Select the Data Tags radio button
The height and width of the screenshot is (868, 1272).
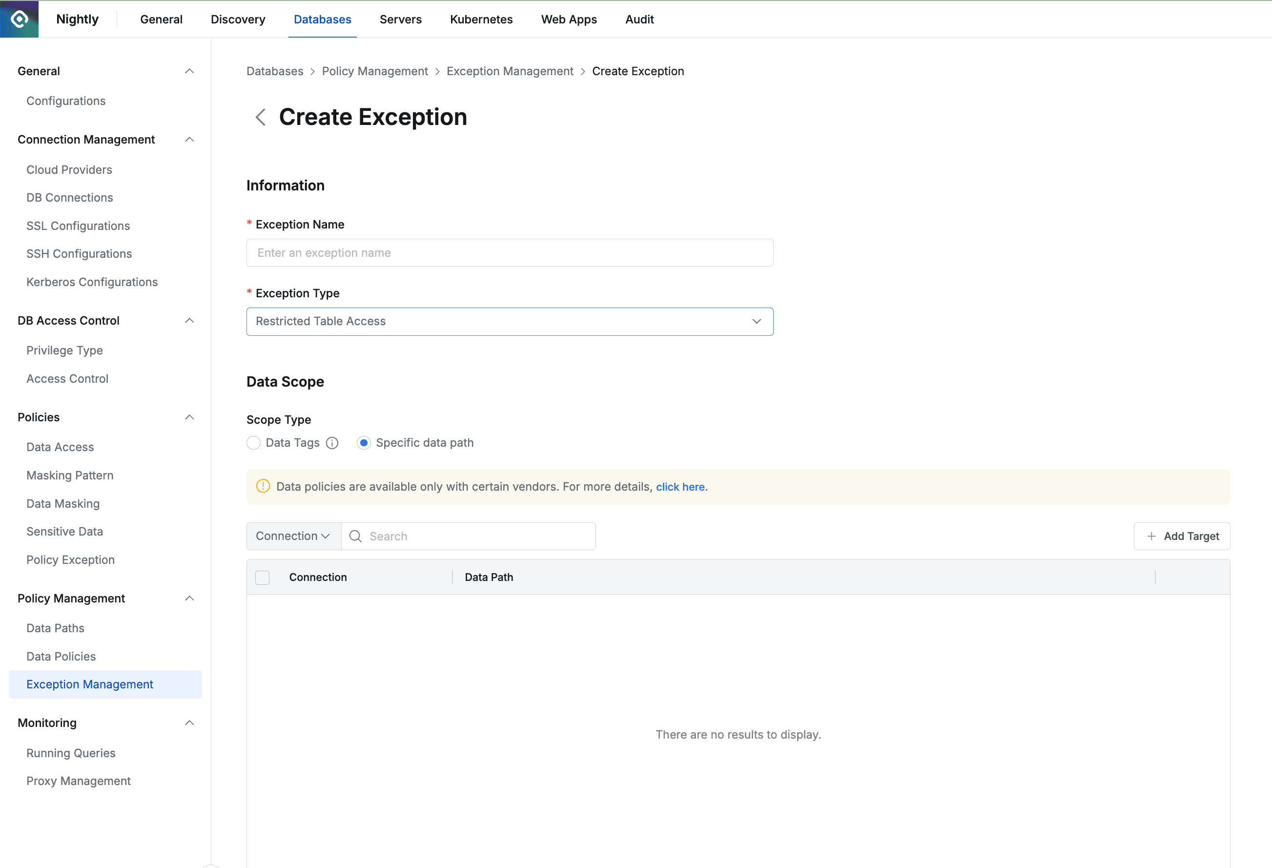pyautogui.click(x=253, y=443)
